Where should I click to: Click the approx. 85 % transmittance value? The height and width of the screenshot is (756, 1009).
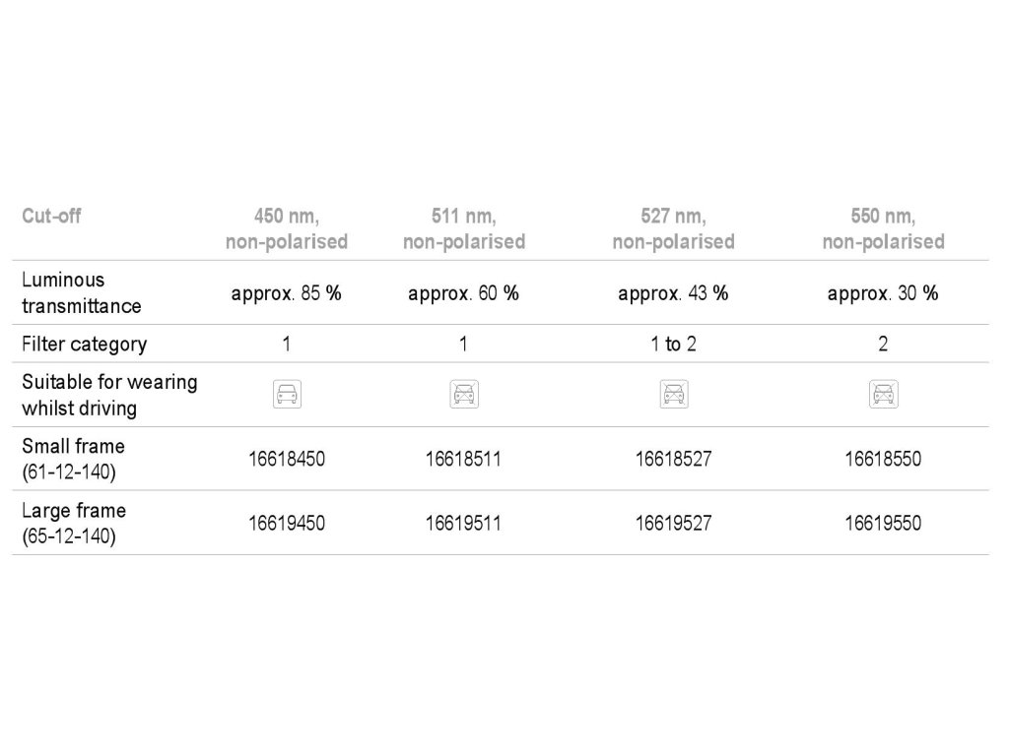287,293
